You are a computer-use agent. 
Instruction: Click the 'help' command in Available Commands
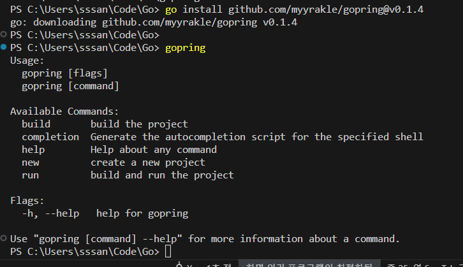pos(33,150)
